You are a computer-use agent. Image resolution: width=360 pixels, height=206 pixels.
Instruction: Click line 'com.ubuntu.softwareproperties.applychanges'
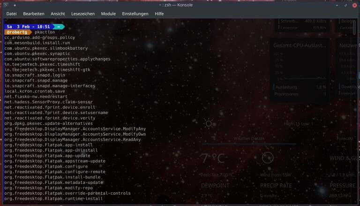57,59
